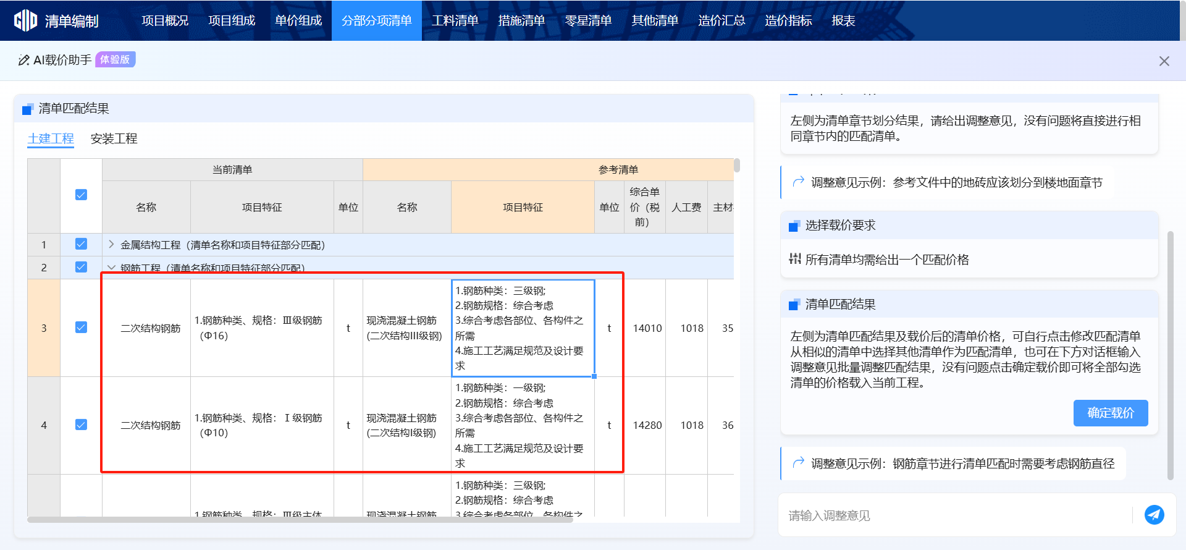
Task: Uncheck row 2 钢筋工程 checkbox
Action: pos(81,267)
